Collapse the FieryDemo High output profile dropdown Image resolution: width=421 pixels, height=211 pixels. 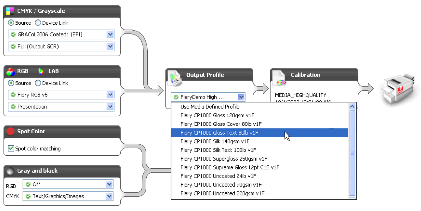click(241, 97)
